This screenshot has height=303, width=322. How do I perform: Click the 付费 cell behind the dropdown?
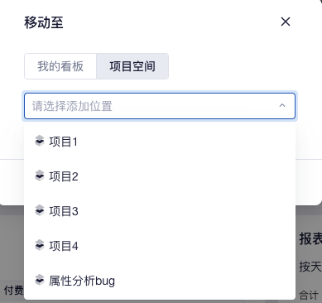click(x=14, y=291)
